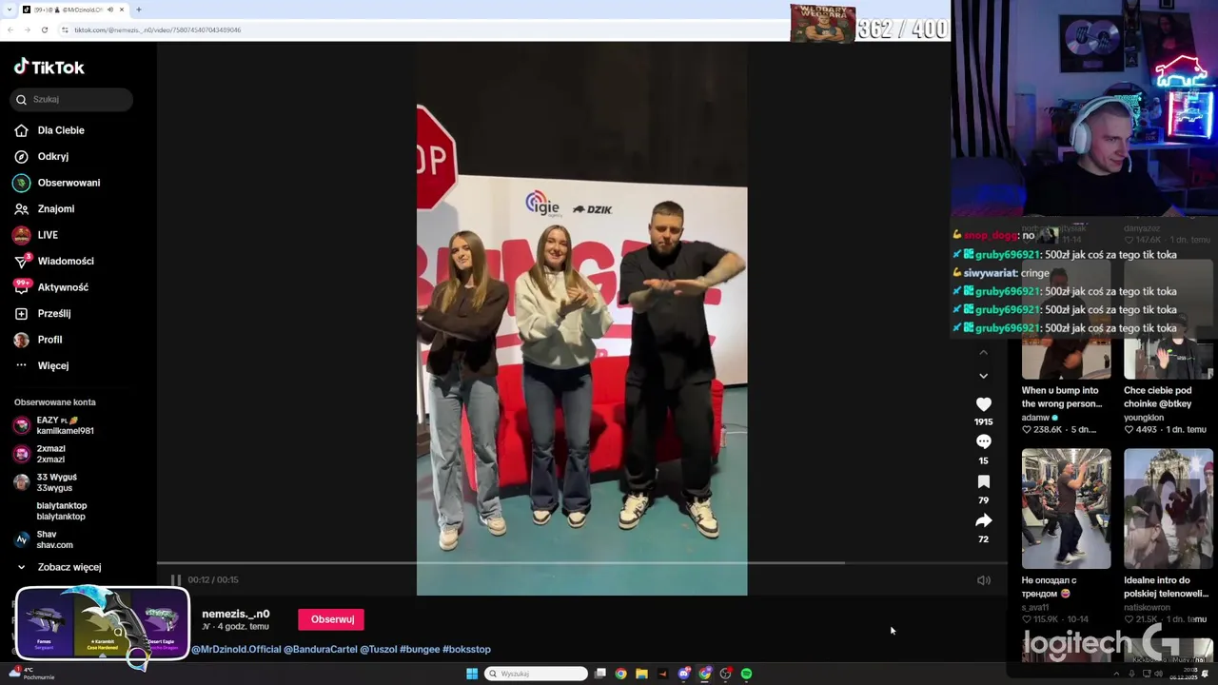The width and height of the screenshot is (1218, 685).
Task: Mute the video volume icon
Action: (x=984, y=580)
